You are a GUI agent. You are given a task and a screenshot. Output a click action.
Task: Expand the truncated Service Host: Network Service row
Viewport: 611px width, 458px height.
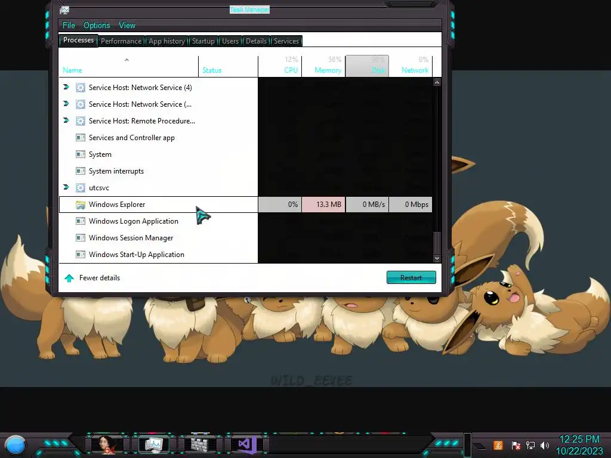(x=66, y=104)
